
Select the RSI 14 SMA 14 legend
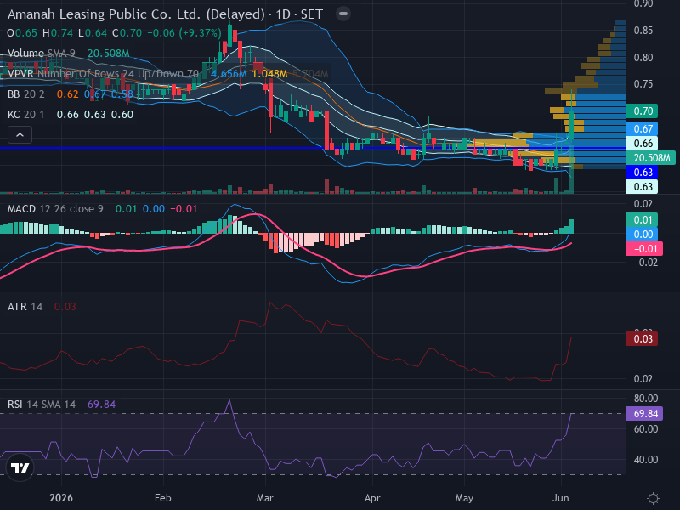coord(42,405)
